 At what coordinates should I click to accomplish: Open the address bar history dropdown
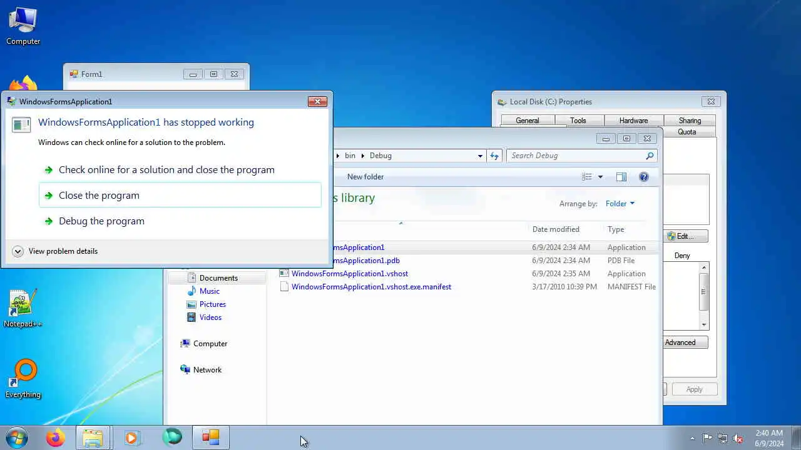coord(480,156)
